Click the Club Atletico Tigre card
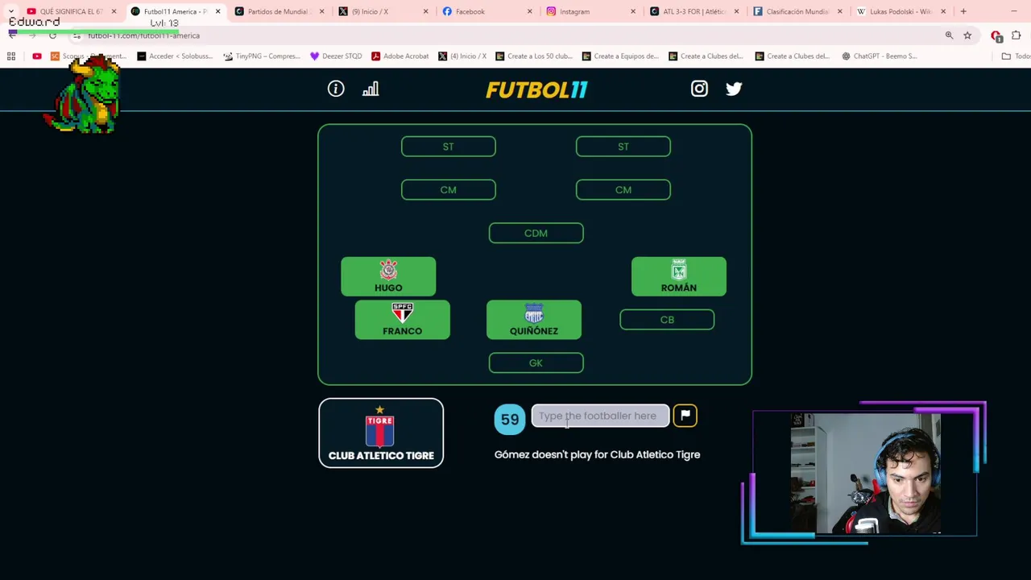Image resolution: width=1031 pixels, height=580 pixels. click(x=381, y=433)
